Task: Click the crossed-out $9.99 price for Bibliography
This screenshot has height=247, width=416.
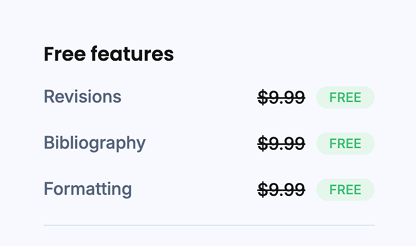Action: [x=281, y=143]
